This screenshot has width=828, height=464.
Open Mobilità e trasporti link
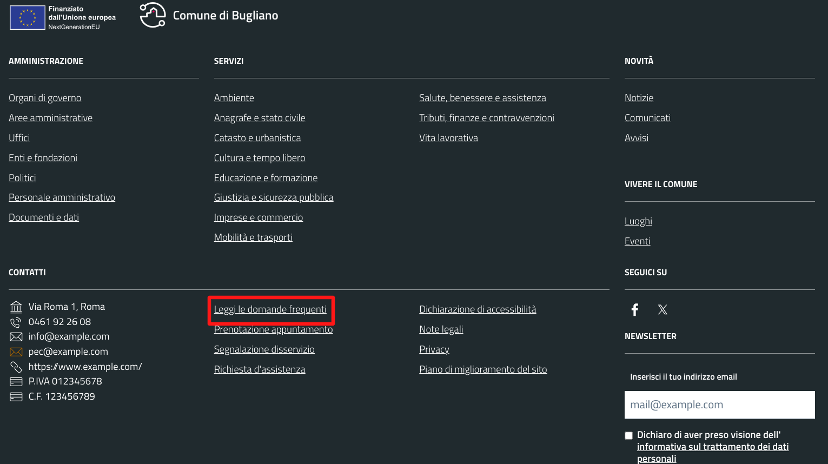tap(253, 237)
